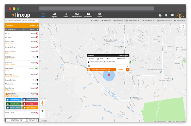The height and width of the screenshot is (126, 191).
Task: Click the EXPORT button
Action: tap(33, 120)
